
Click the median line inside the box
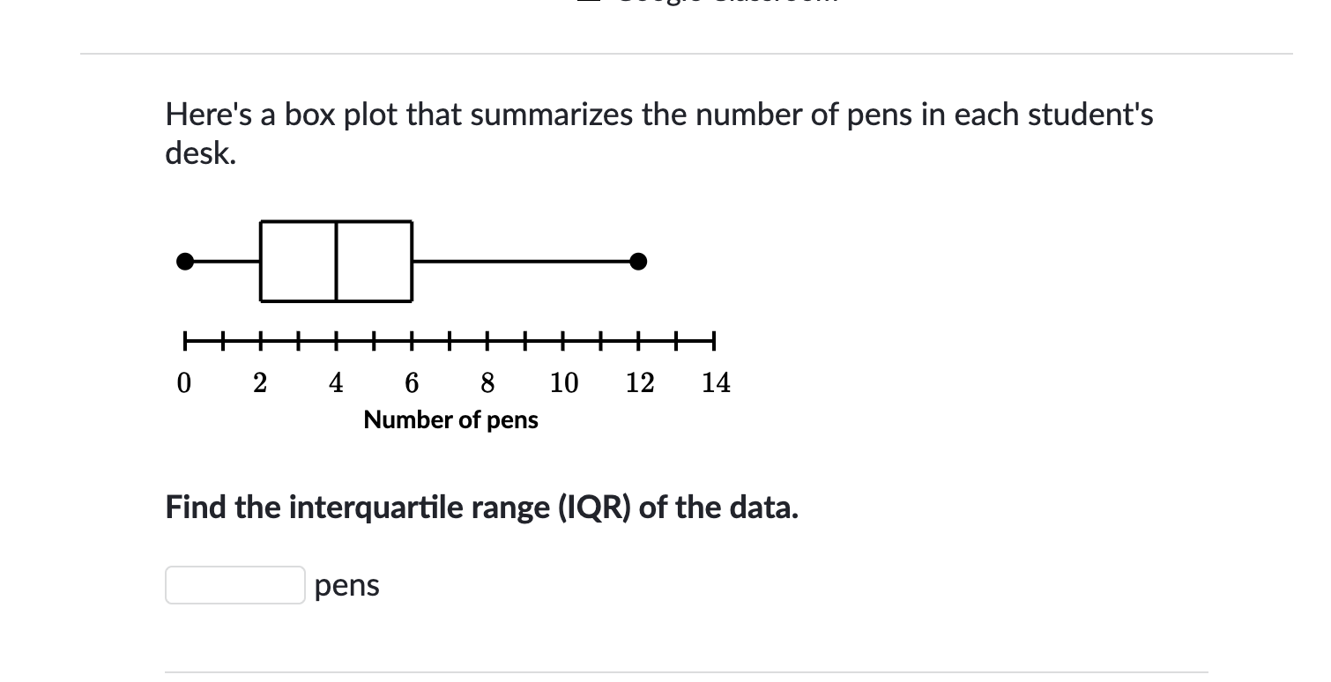tap(336, 262)
